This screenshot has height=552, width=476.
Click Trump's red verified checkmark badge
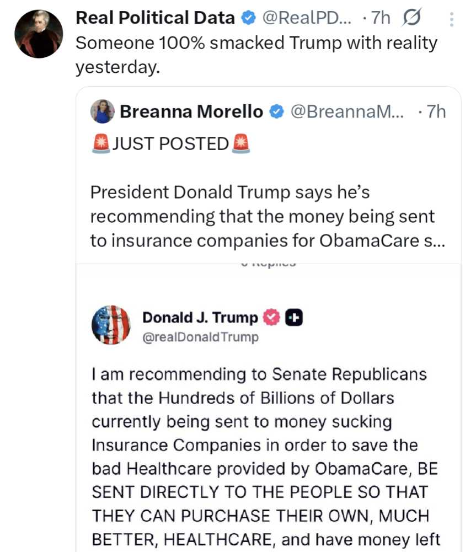271,318
